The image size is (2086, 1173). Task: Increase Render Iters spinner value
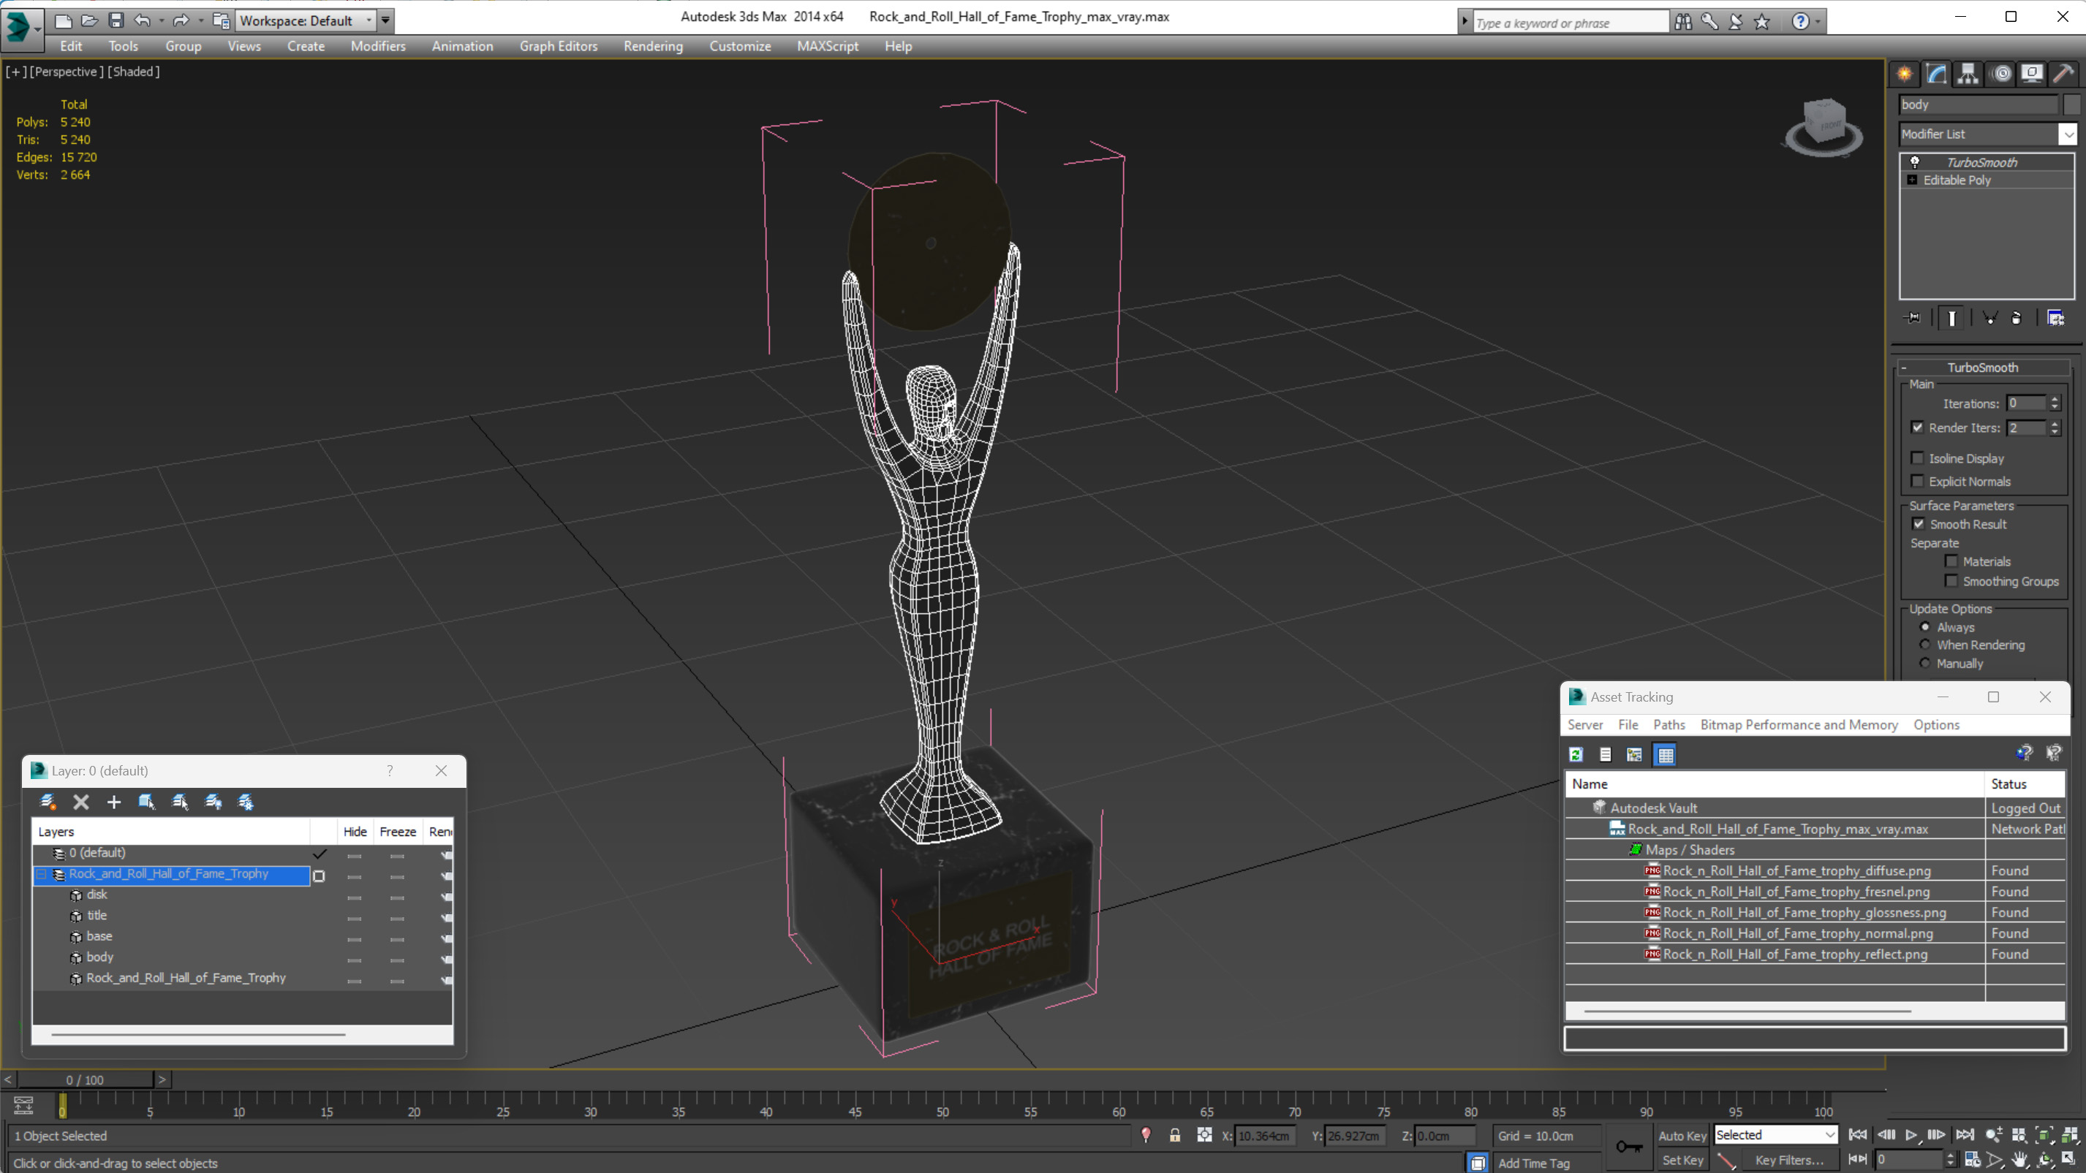[2055, 423]
